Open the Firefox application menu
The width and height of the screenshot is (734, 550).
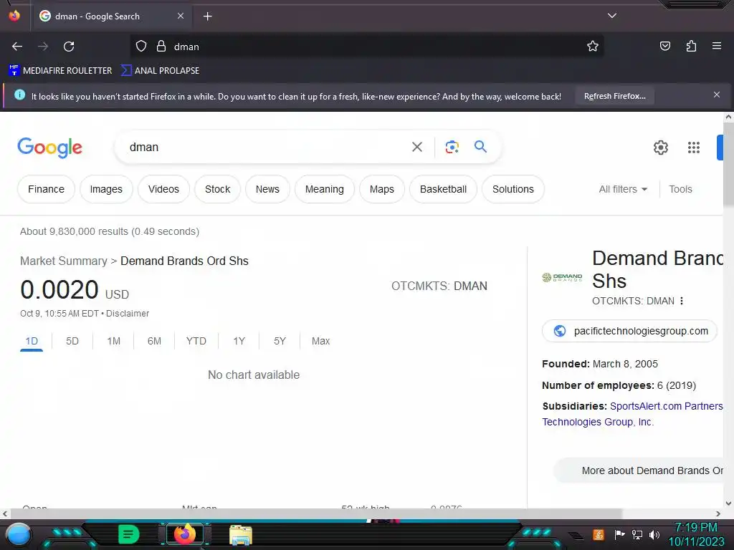[x=716, y=46]
